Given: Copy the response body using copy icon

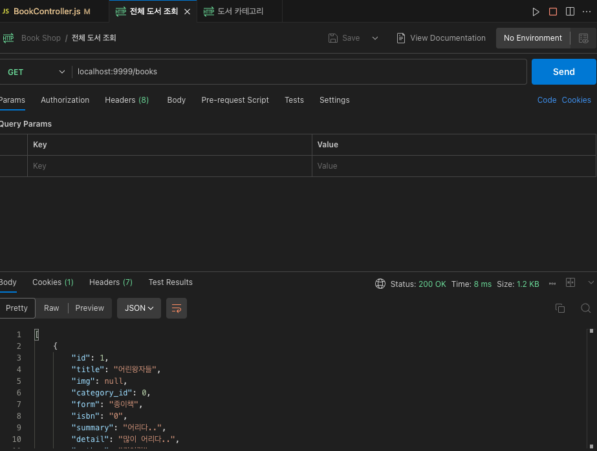Looking at the screenshot, I should pyautogui.click(x=560, y=308).
